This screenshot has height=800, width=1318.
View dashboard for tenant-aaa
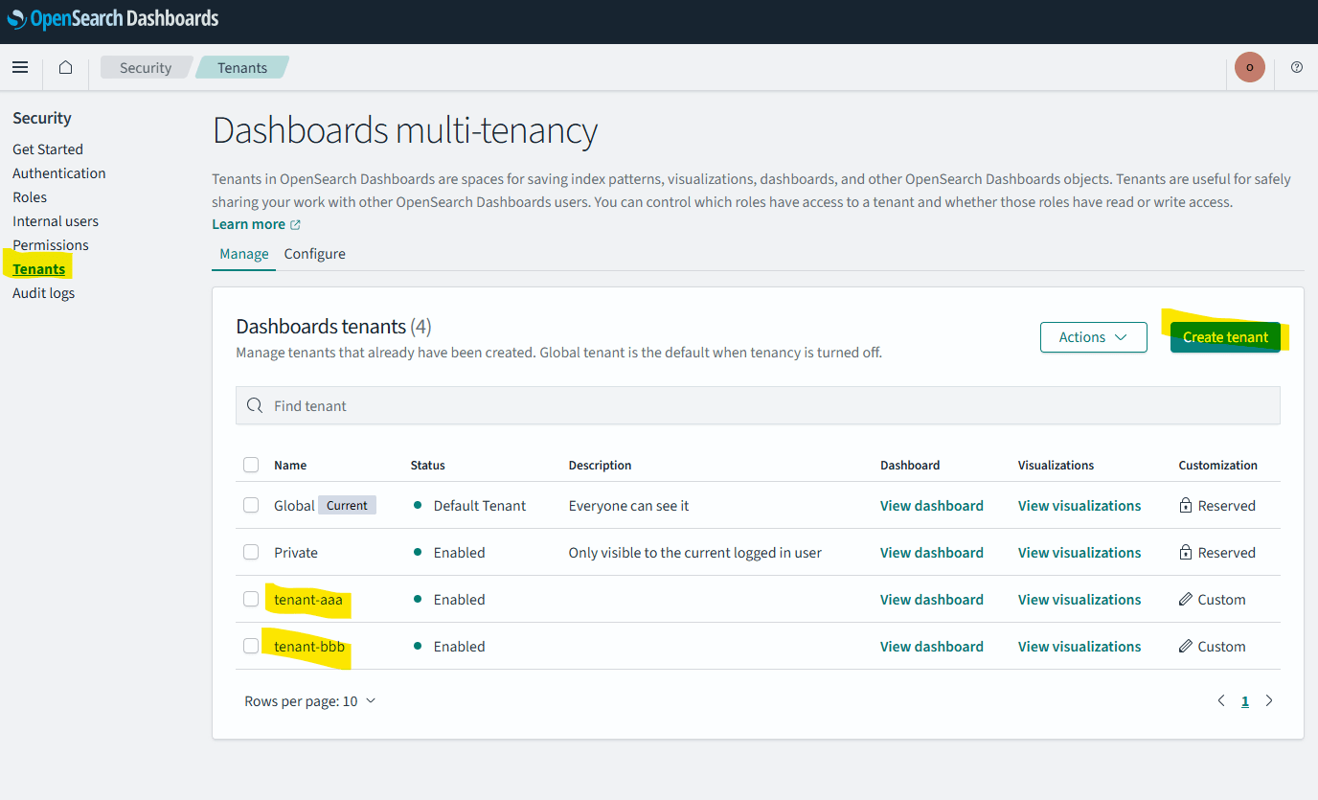[932, 600]
